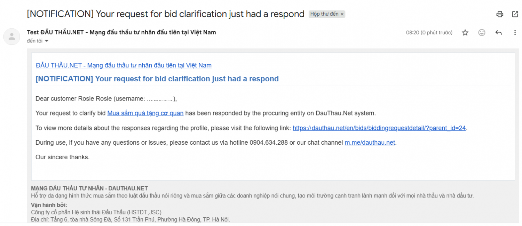522x226 pixels.
Task: Click the sender's avatar picture
Action: click(12, 37)
